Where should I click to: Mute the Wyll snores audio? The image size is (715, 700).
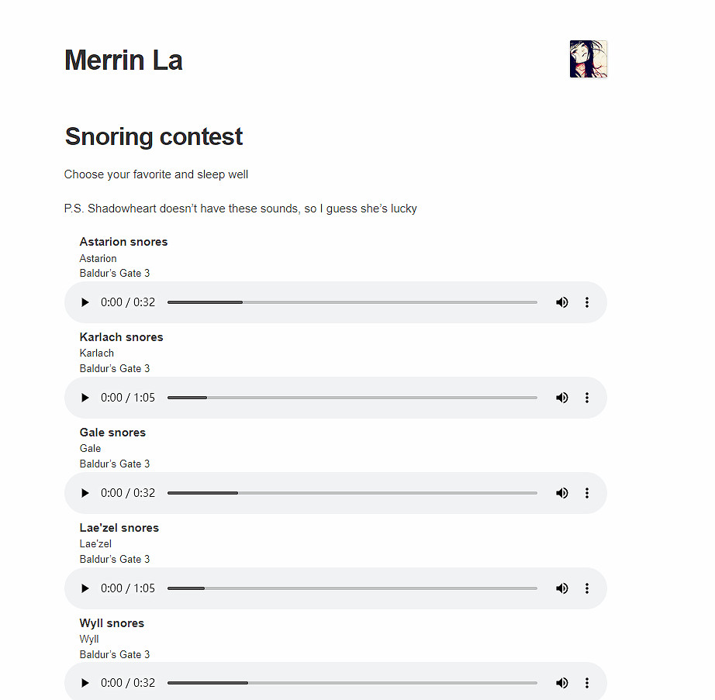pos(562,683)
